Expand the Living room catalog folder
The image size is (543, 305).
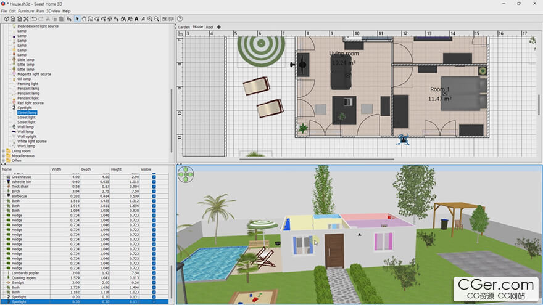coord(4,151)
